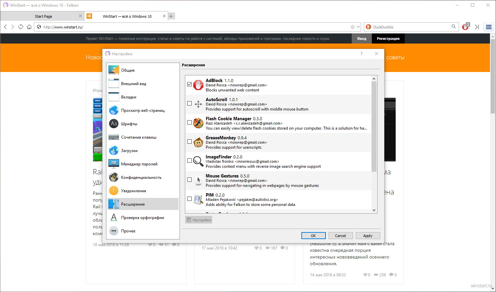496x292 pixels.
Task: Open a new tab with plus button
Action: click(171, 16)
